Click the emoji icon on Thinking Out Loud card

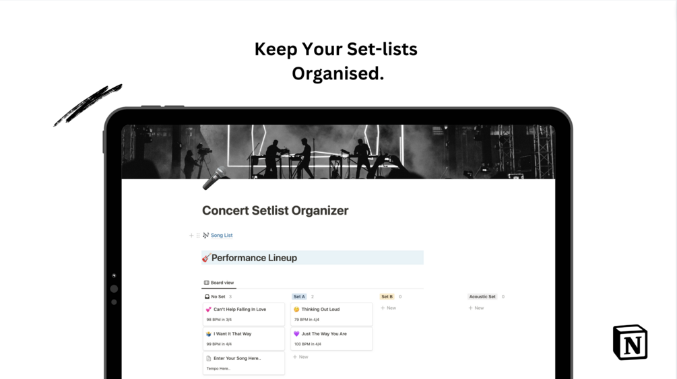[x=296, y=310]
